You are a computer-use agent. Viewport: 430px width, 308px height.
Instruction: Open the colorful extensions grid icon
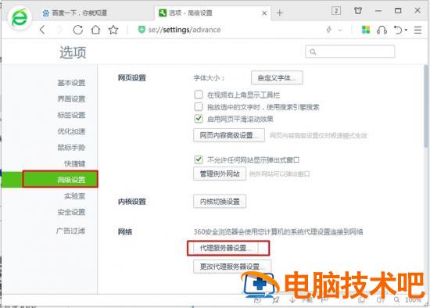[x=366, y=30]
